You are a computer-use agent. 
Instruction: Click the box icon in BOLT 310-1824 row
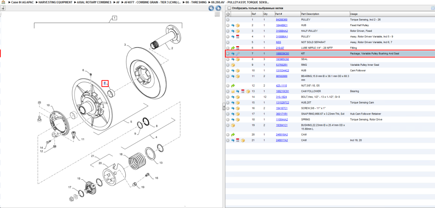click(x=238, y=97)
